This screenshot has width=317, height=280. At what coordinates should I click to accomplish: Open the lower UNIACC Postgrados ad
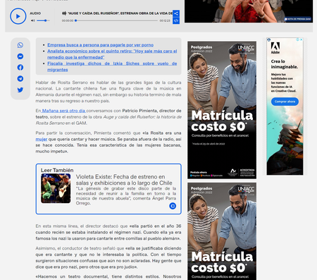(222, 231)
